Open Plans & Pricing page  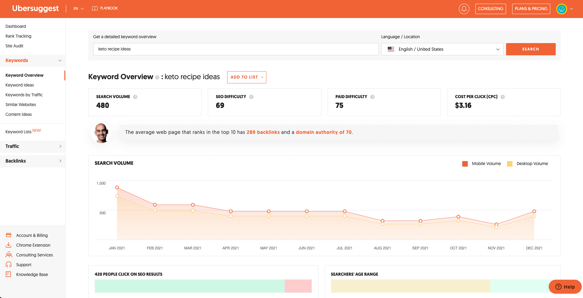click(x=531, y=9)
